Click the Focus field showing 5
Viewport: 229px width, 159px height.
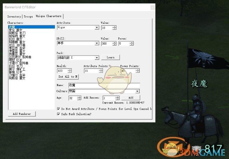[124, 43]
